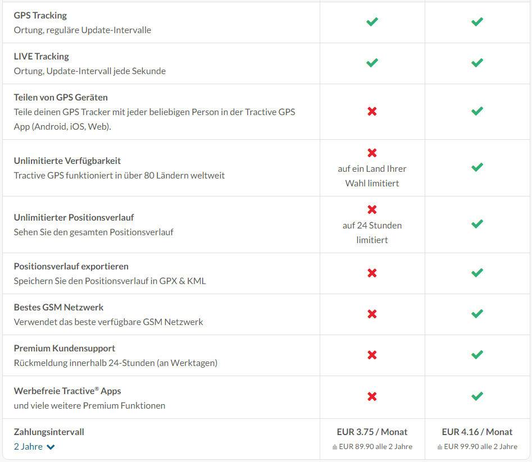The width and height of the screenshot is (532, 462).
Task: Click the 'Teilen von GPS Geräten' feature title
Action: [x=61, y=97]
